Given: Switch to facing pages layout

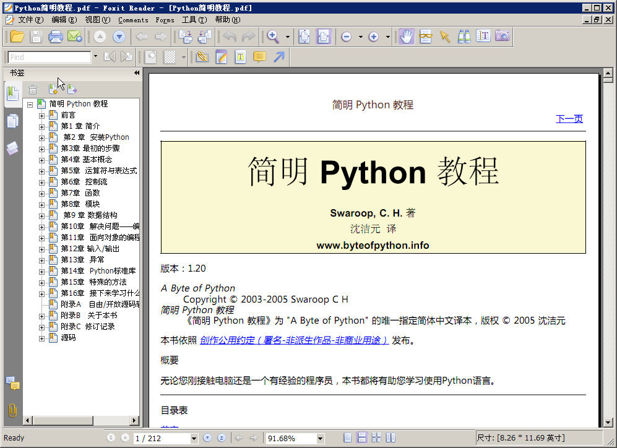Looking at the screenshot, I should [x=390, y=438].
